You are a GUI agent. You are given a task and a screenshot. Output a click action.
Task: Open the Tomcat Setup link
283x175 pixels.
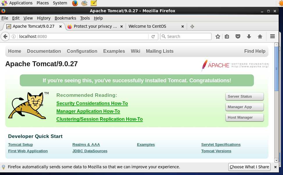[20, 145]
